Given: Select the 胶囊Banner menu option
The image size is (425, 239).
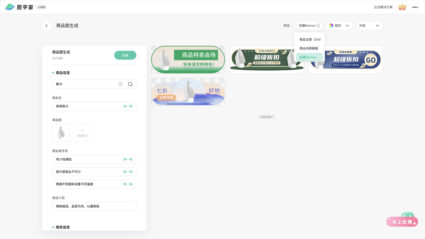Looking at the screenshot, I should tap(309, 57).
